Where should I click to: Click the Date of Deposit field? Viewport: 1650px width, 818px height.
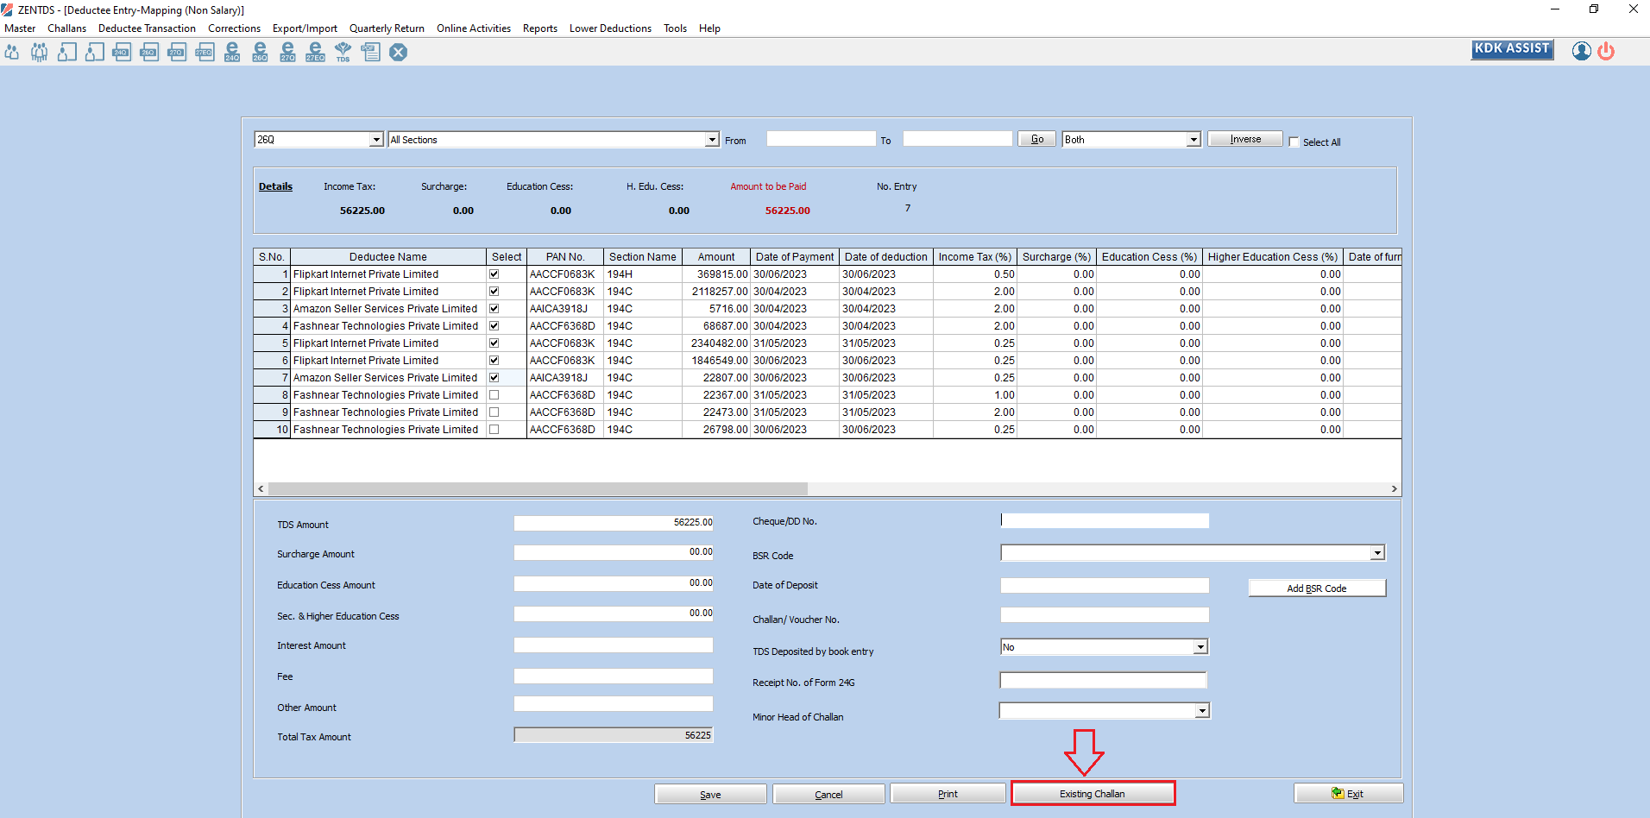(x=1105, y=586)
